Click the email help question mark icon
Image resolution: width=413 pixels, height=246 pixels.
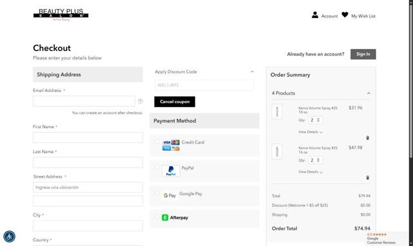pos(141,101)
